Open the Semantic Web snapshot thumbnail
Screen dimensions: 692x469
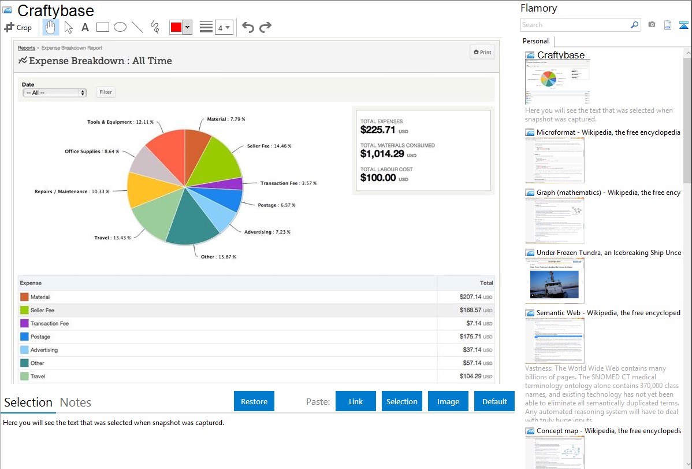coord(555,340)
